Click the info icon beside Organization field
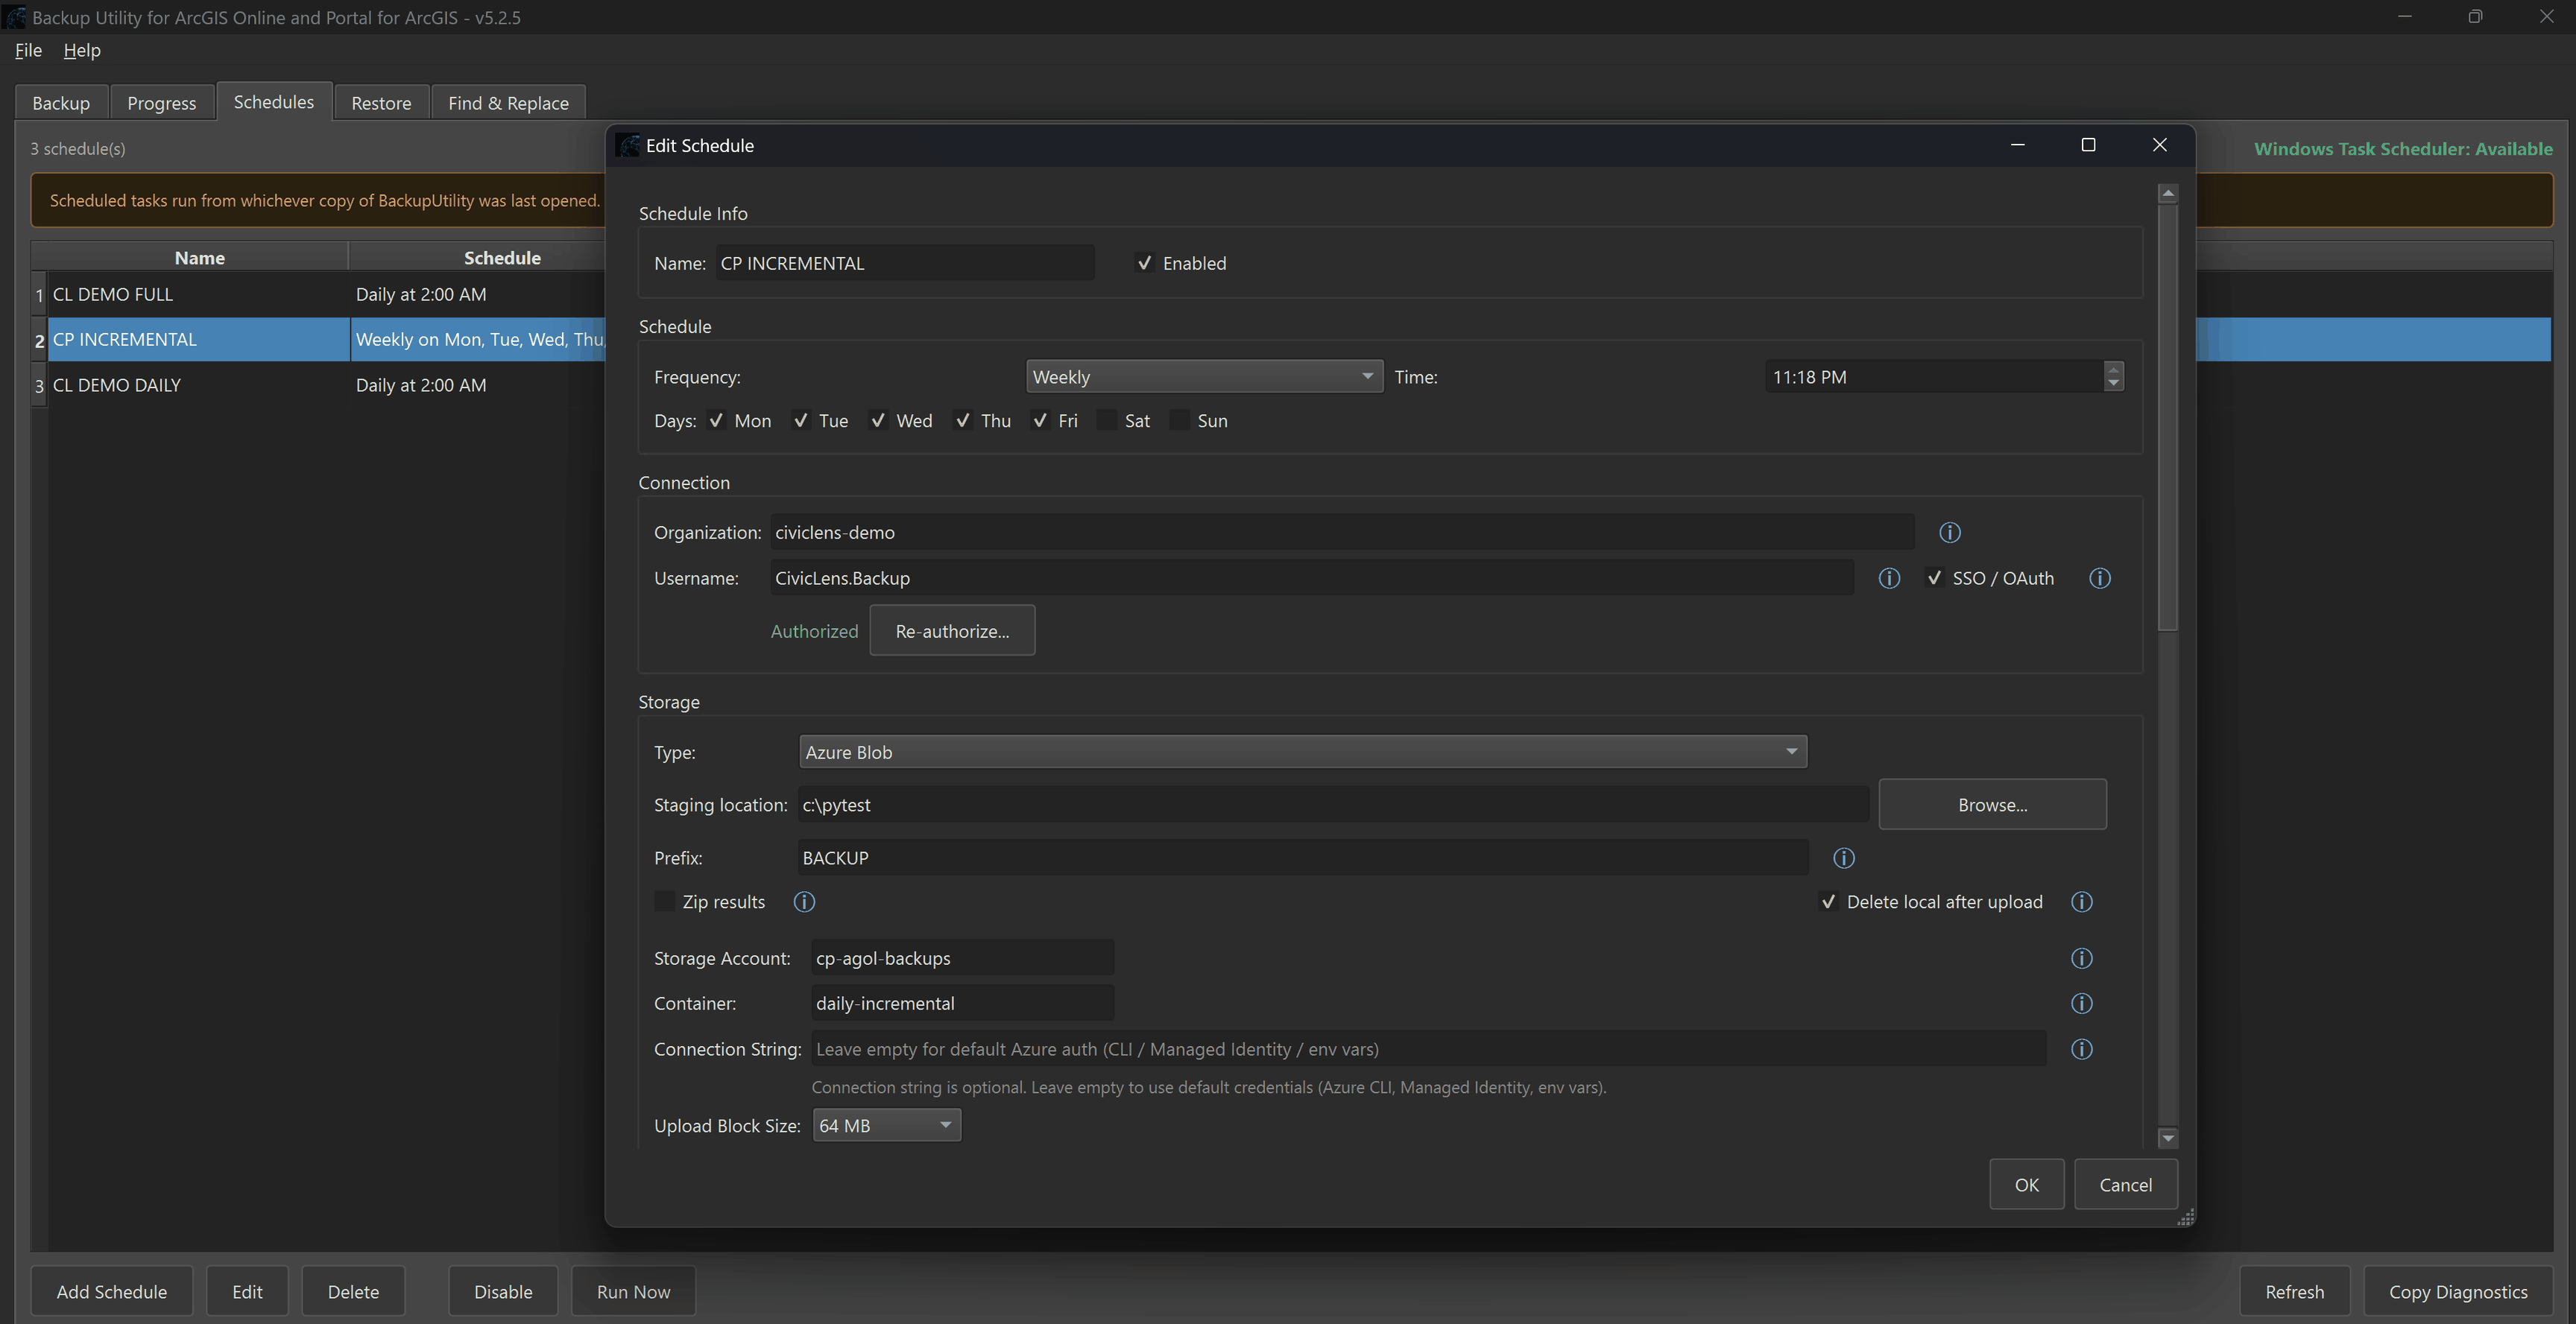This screenshot has width=2576, height=1324. [x=1949, y=533]
